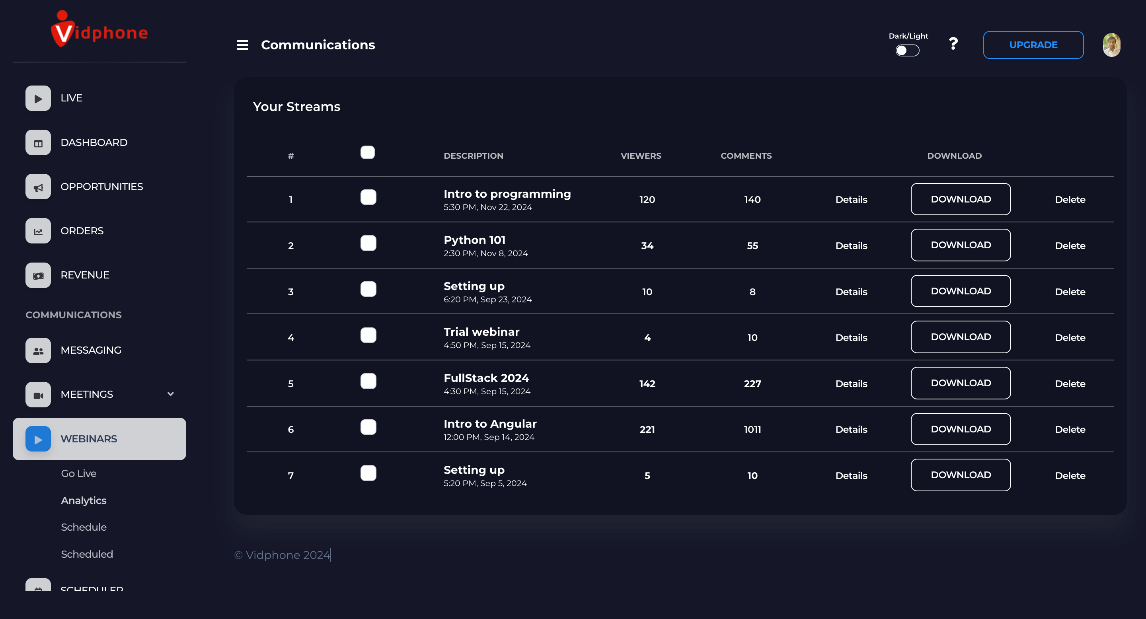Open the hamburger menu icon

pos(242,45)
